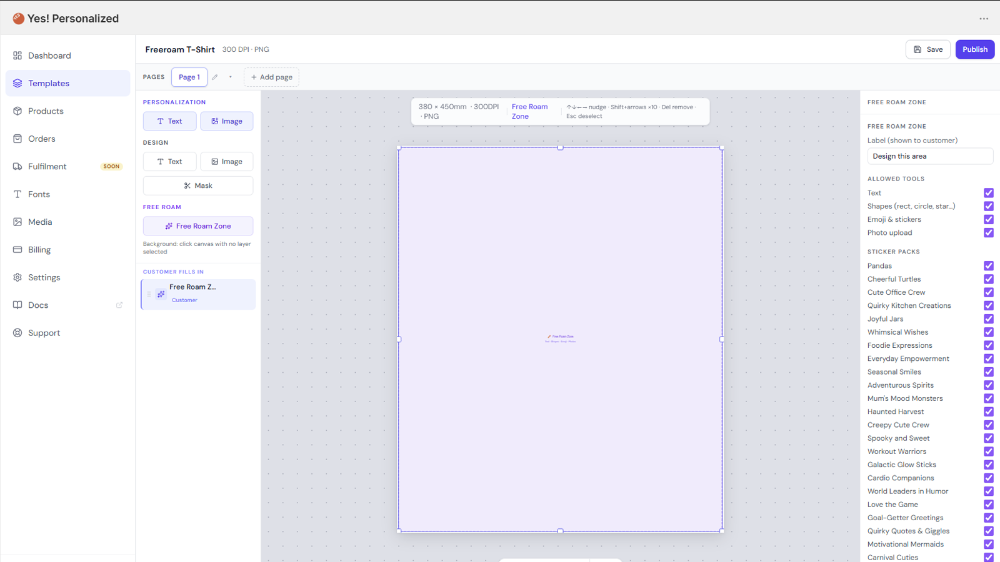
Task: Click the Dashboard grid icon
Action: (17, 56)
